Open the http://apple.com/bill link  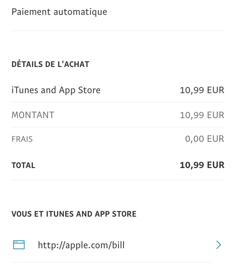pos(81,245)
